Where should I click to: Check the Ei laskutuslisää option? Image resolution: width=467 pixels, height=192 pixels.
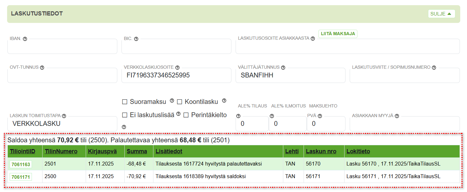pos(125,115)
